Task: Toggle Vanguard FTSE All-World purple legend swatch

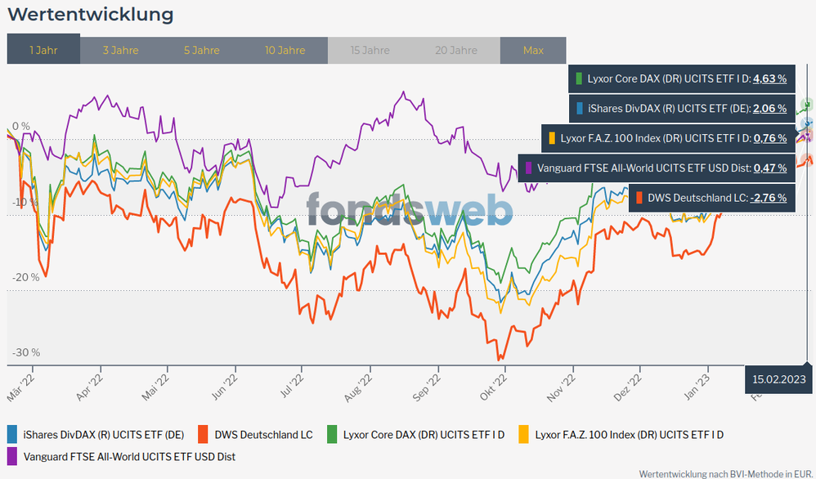Action: coord(12,456)
